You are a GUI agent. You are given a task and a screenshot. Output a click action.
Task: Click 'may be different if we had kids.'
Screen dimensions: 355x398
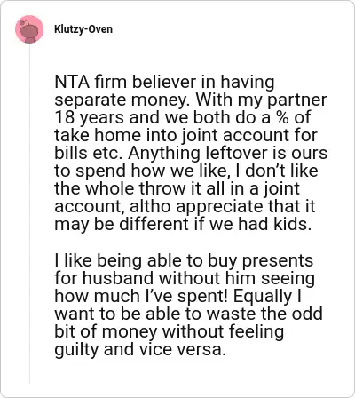point(183,224)
